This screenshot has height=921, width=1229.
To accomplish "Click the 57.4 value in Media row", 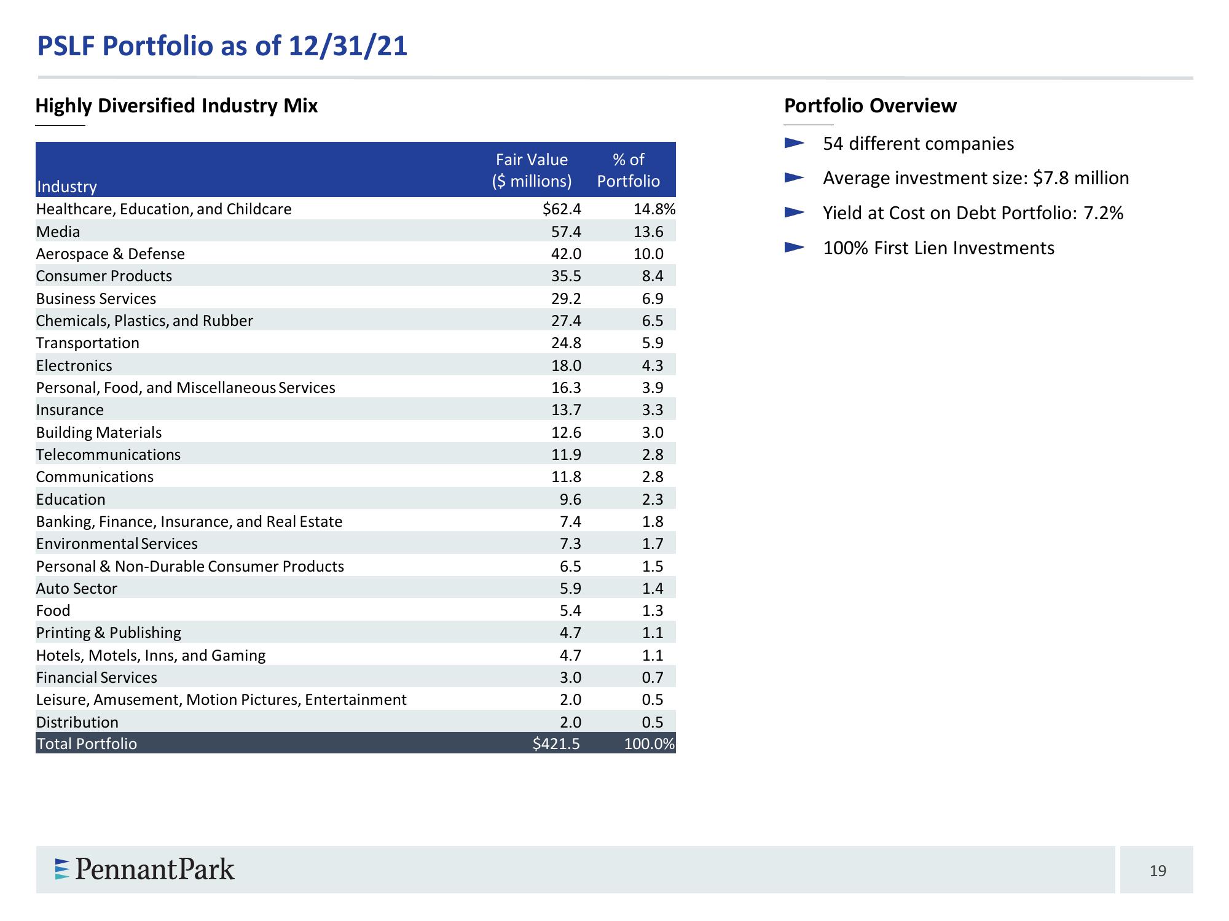I will (x=566, y=231).
